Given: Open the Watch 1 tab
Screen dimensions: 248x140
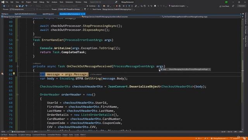Looking at the screenshot, I should click(83, 135).
